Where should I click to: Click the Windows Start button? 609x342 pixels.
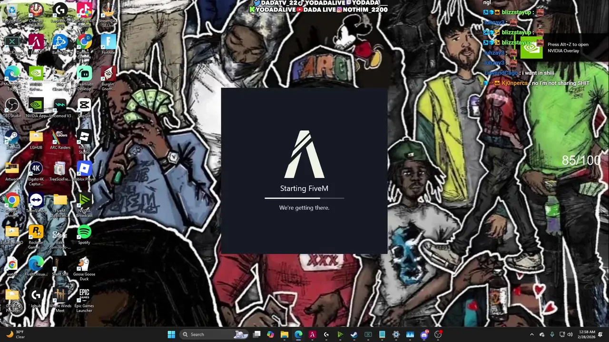point(171,334)
